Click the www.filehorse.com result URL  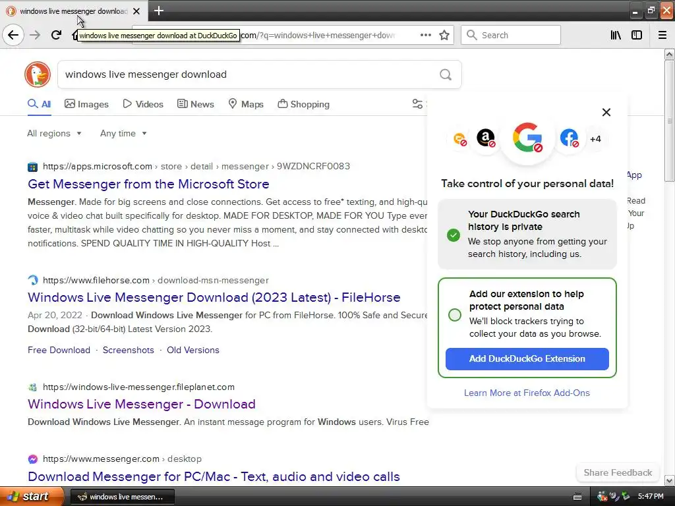[x=156, y=281]
